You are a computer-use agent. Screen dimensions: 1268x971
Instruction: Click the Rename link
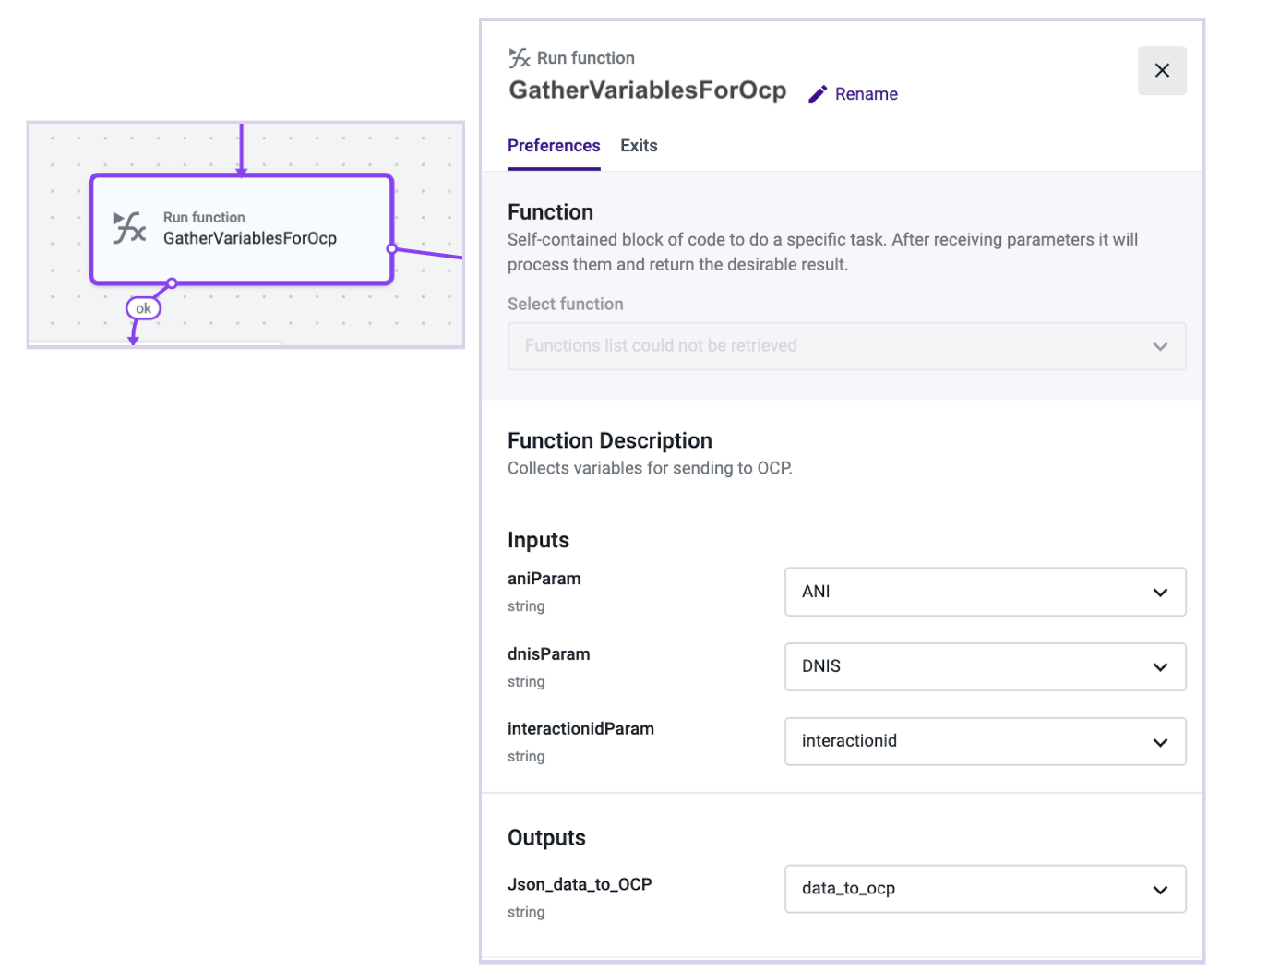866,94
